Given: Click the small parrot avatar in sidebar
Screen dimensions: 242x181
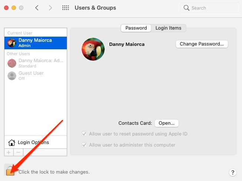Looking at the screenshot, I should click(x=12, y=43).
